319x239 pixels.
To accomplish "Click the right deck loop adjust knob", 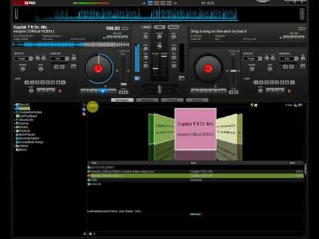I will (261, 90).
